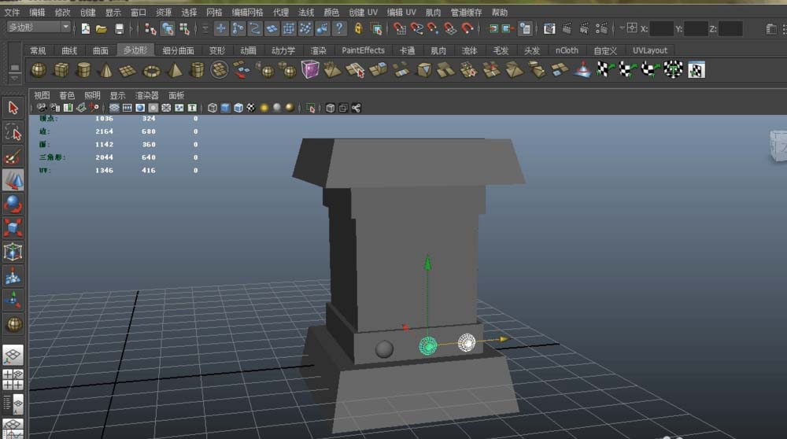Open the viewport 视图 menu

(x=42, y=95)
